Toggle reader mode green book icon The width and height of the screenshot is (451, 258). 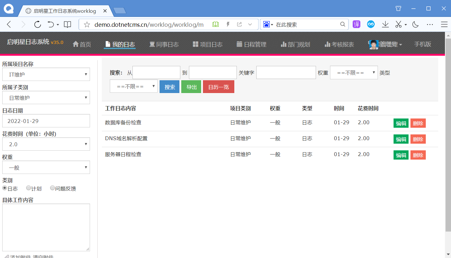[216, 24]
